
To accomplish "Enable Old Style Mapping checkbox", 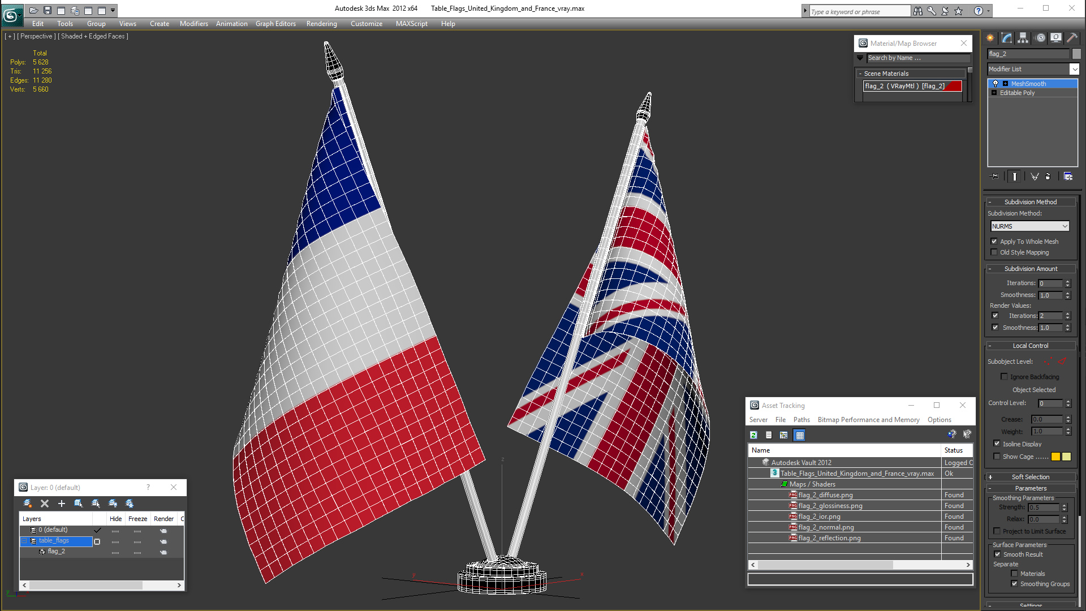I will [x=994, y=252].
